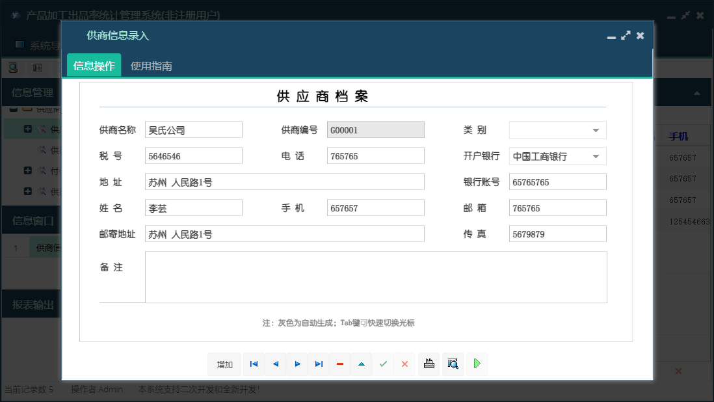714x402 pixels.
Task: Click inside the 供商名称 input field
Action: point(193,129)
